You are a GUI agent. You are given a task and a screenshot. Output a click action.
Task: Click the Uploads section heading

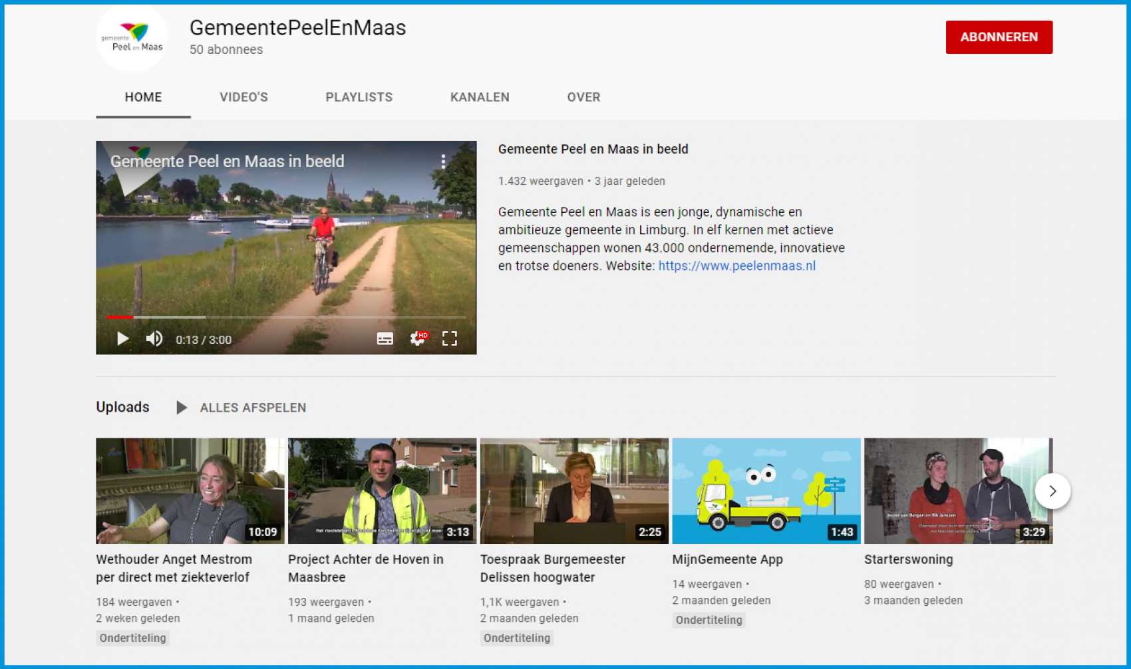[x=122, y=407]
